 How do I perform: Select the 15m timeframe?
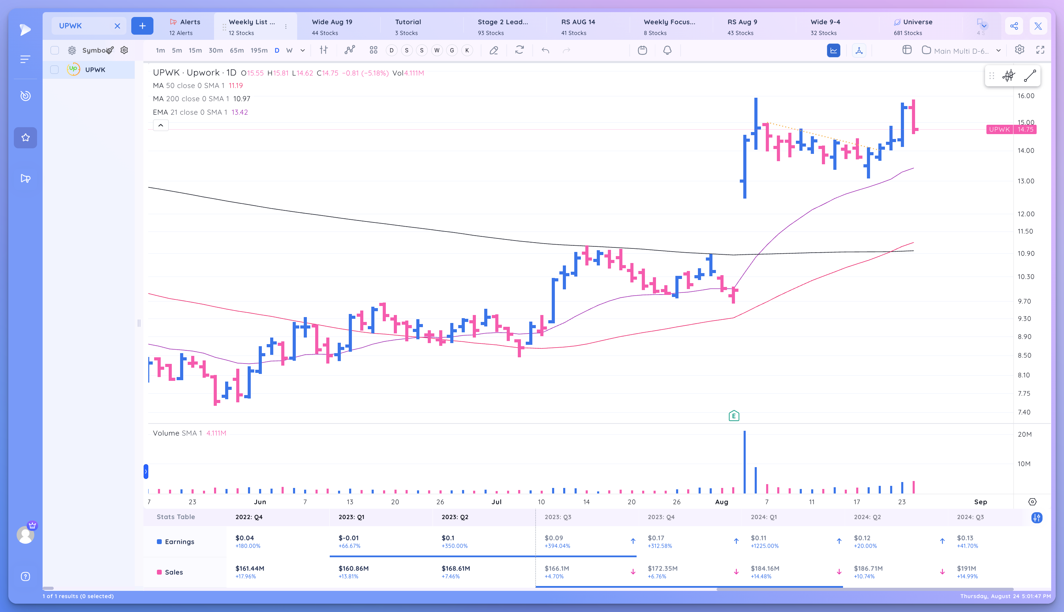pyautogui.click(x=195, y=51)
